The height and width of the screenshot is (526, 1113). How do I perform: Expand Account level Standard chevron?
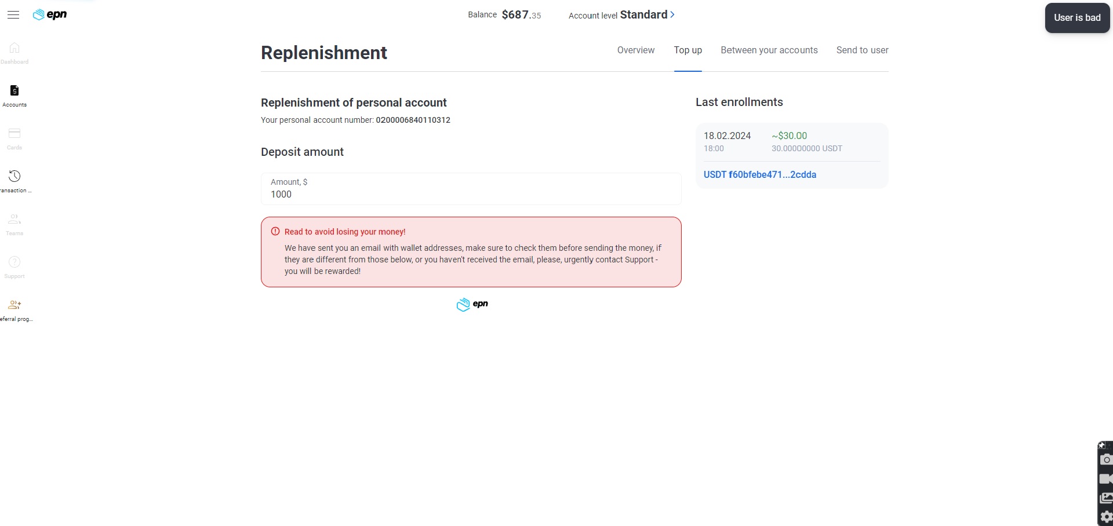click(x=672, y=14)
